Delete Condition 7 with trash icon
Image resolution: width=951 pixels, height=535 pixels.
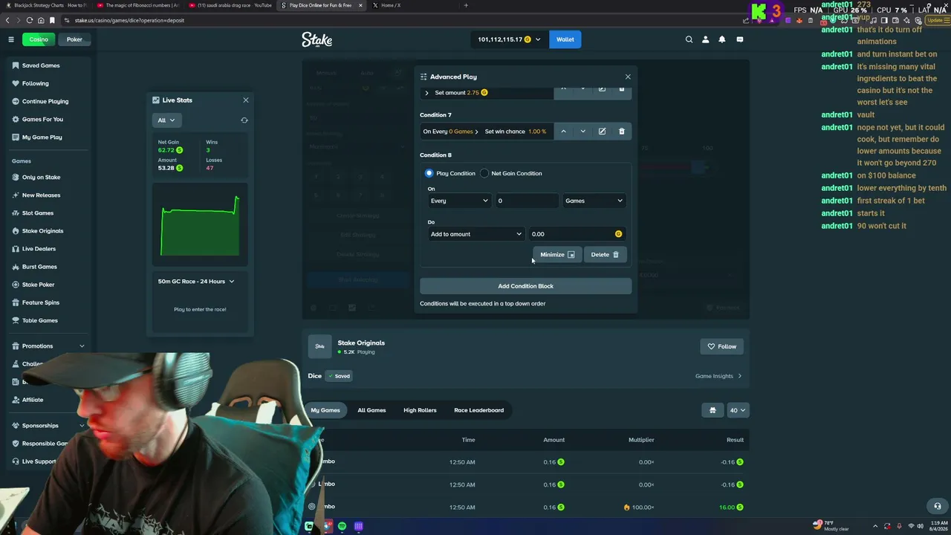622,132
